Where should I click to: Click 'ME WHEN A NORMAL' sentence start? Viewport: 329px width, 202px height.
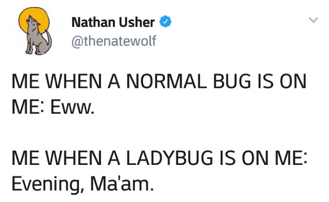tap(109, 81)
